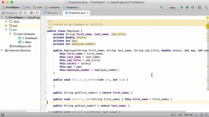Change UTF-8 file encoding
Viewport: 209px width, 117px height.
(x=188, y=115)
